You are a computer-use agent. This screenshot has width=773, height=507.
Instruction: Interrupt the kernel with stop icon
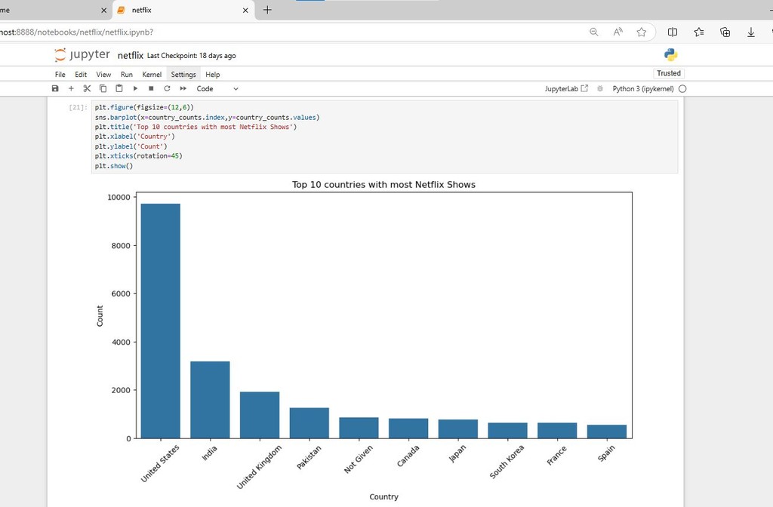click(151, 89)
